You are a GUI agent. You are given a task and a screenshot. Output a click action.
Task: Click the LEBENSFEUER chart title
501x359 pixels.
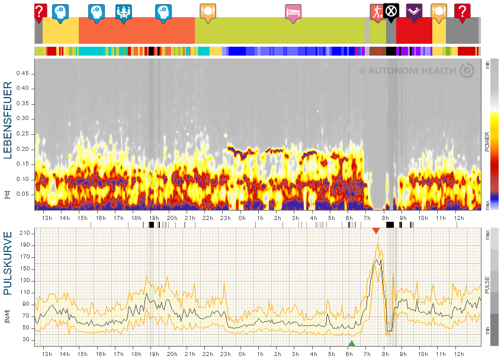tap(8, 120)
